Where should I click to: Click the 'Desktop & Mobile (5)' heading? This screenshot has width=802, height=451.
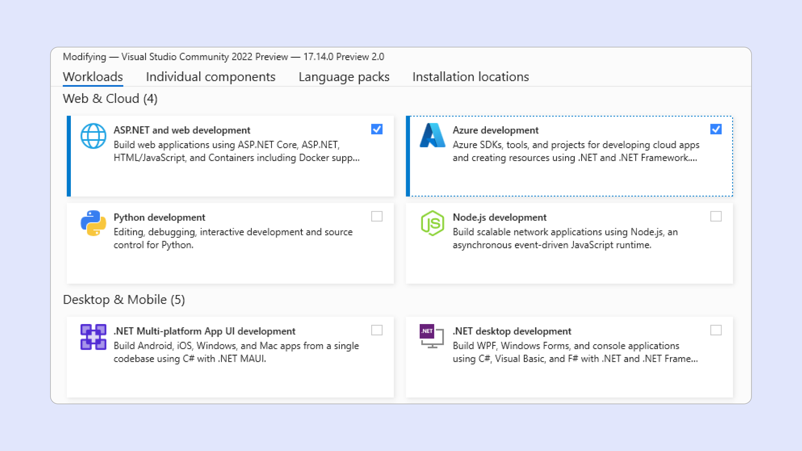click(124, 299)
